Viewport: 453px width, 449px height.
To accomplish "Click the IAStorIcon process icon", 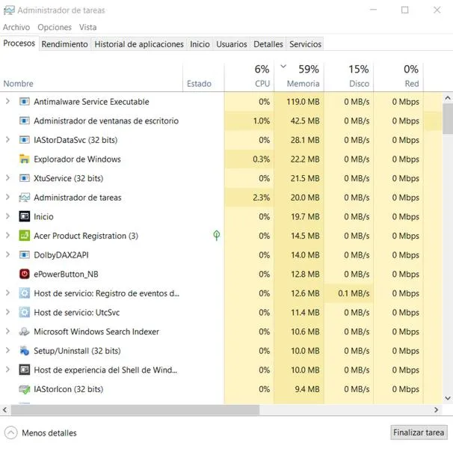I will tap(24, 389).
